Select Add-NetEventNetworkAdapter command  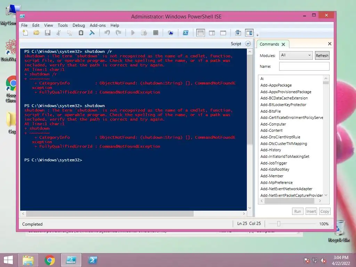(286, 189)
